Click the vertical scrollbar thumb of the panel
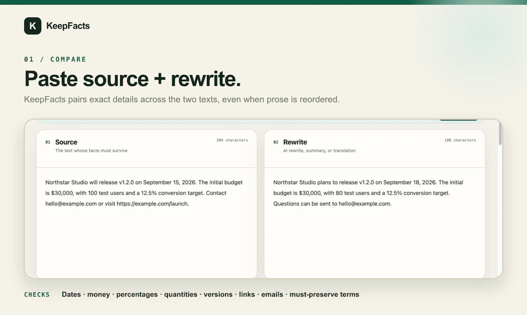Image resolution: width=527 pixels, height=315 pixels. [x=500, y=133]
